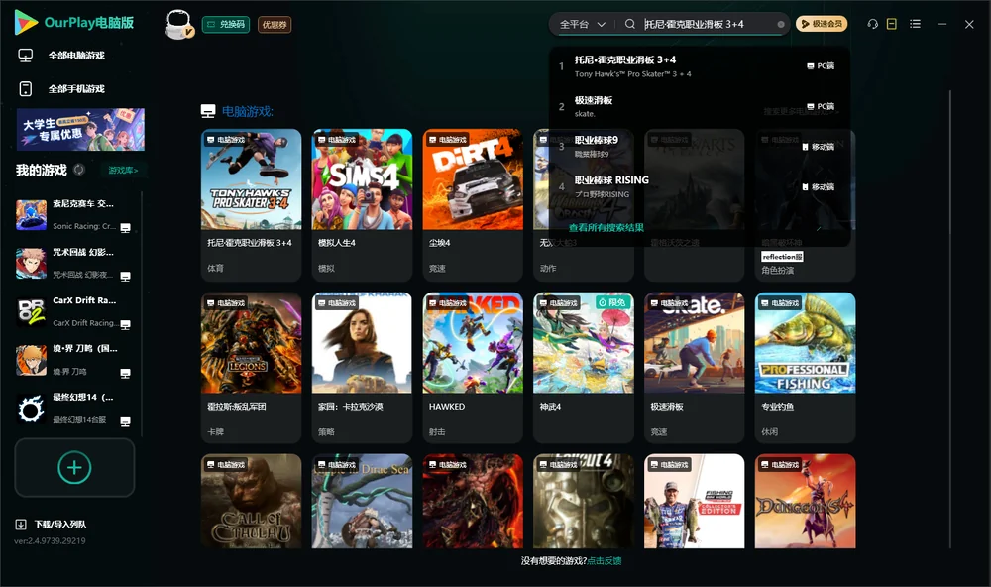
Task: Click PC badge icon on the 咒术回战 row
Action: pyautogui.click(x=125, y=277)
